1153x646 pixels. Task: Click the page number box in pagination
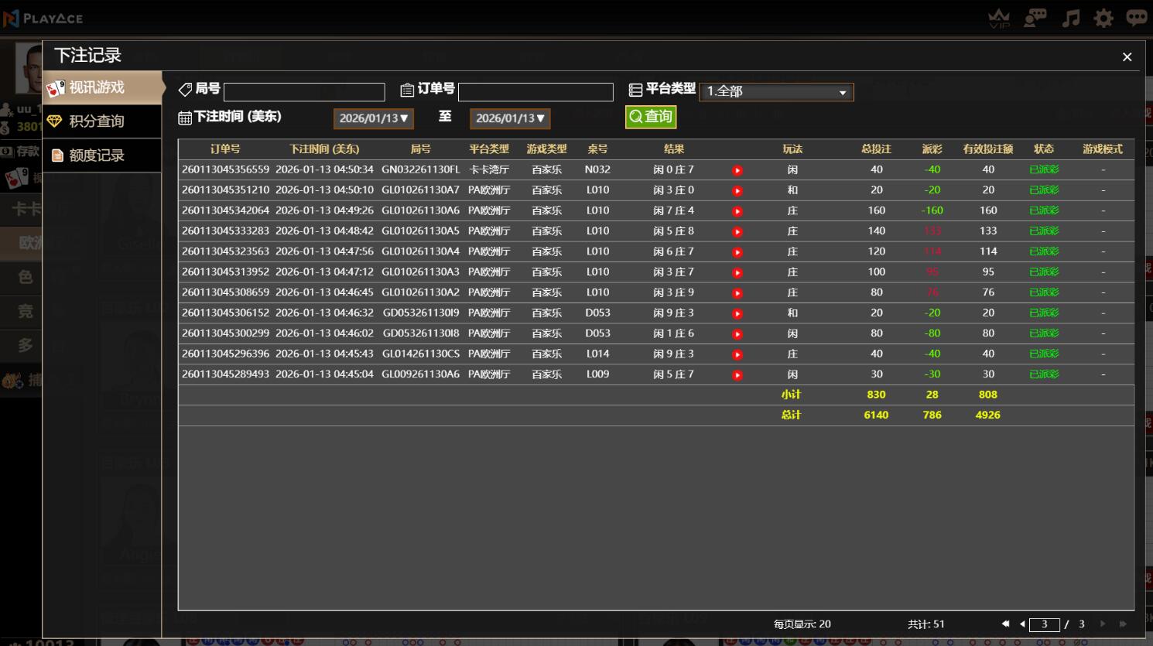coord(1044,624)
